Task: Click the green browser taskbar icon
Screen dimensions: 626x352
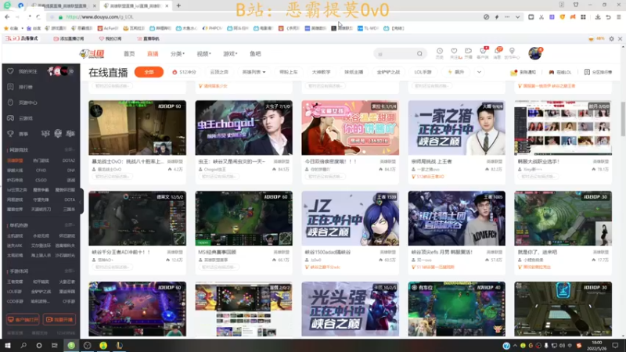Action: 71,346
